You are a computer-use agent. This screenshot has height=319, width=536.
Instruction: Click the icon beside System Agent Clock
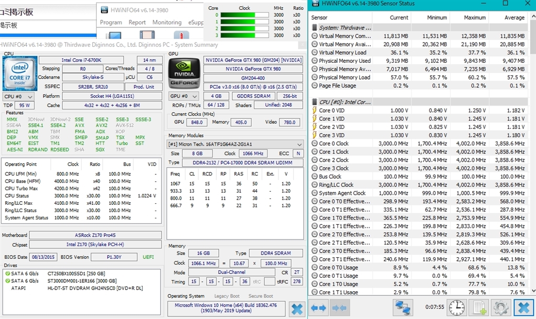(315, 193)
